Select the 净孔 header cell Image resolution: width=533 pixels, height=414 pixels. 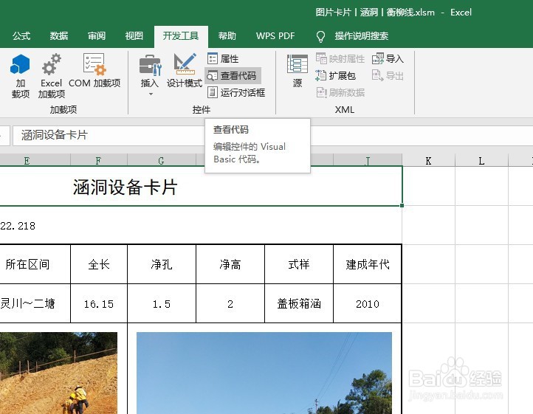coord(162,264)
